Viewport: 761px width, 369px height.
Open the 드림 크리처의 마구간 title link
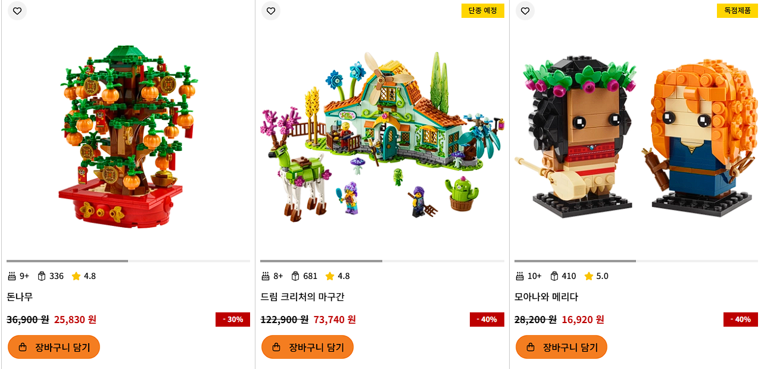click(x=302, y=297)
